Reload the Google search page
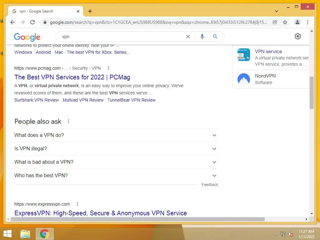320x240 pixels. 32,22
